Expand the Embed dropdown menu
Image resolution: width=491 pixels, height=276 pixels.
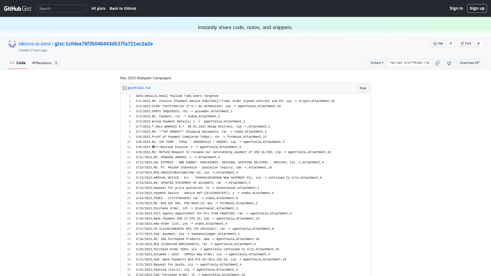point(377,63)
